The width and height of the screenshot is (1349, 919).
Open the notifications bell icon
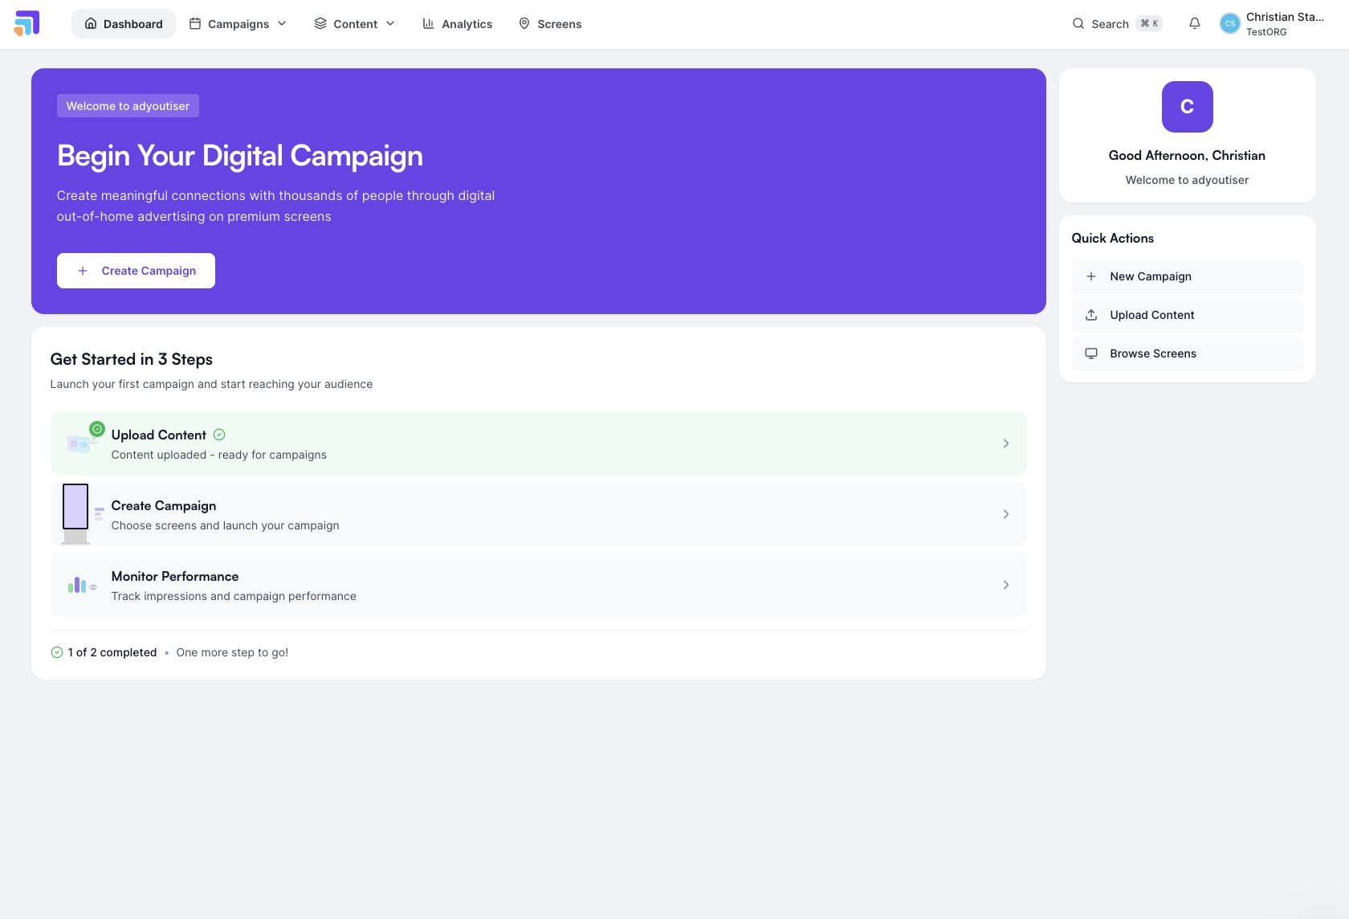pos(1195,23)
